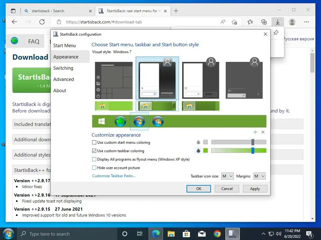
Task: Show hidden system tray icons chevron
Action: point(263,234)
